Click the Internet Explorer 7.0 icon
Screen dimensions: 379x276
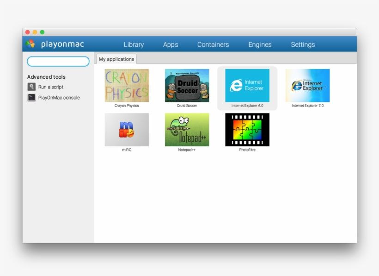(x=307, y=86)
